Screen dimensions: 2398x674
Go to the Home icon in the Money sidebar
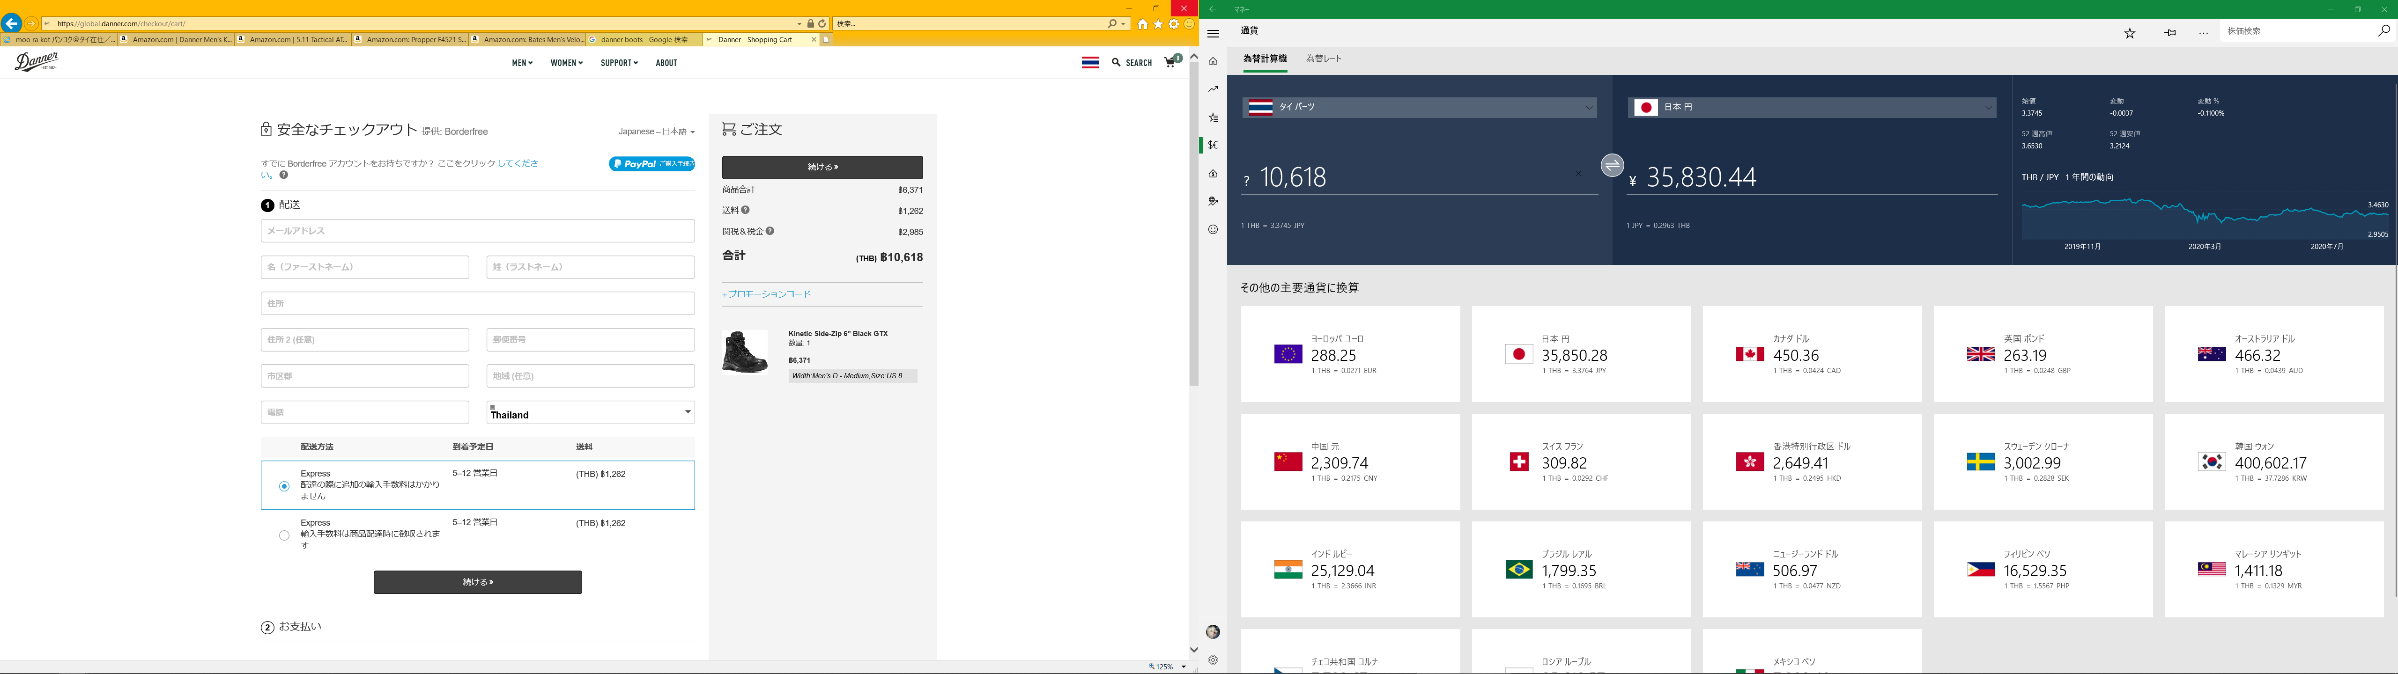pyautogui.click(x=1213, y=61)
